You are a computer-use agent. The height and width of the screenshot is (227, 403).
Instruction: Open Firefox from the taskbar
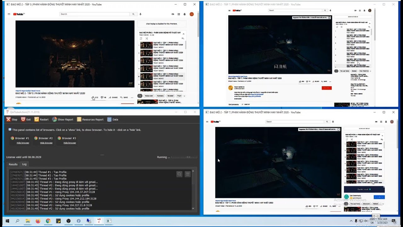[38, 221]
